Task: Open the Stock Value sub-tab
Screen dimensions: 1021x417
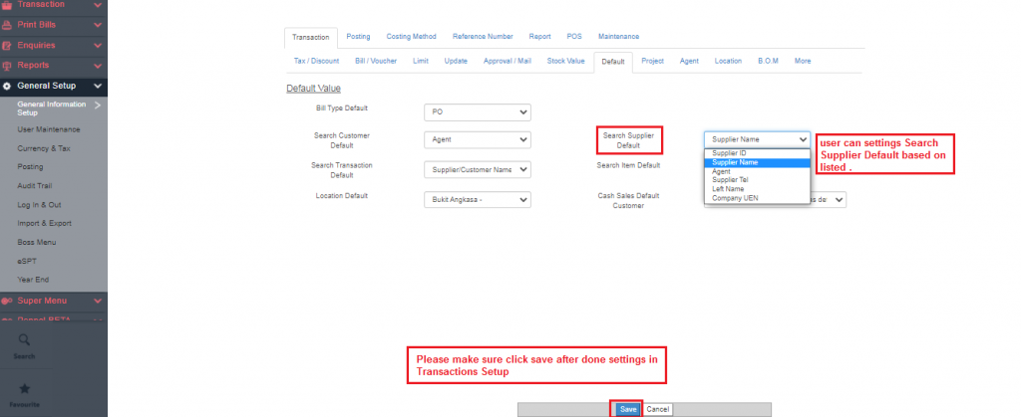Action: pos(565,61)
